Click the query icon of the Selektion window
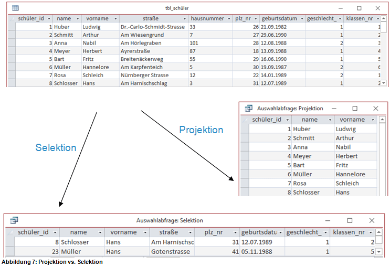Screen dimensions: 390x267 [x=14, y=220]
